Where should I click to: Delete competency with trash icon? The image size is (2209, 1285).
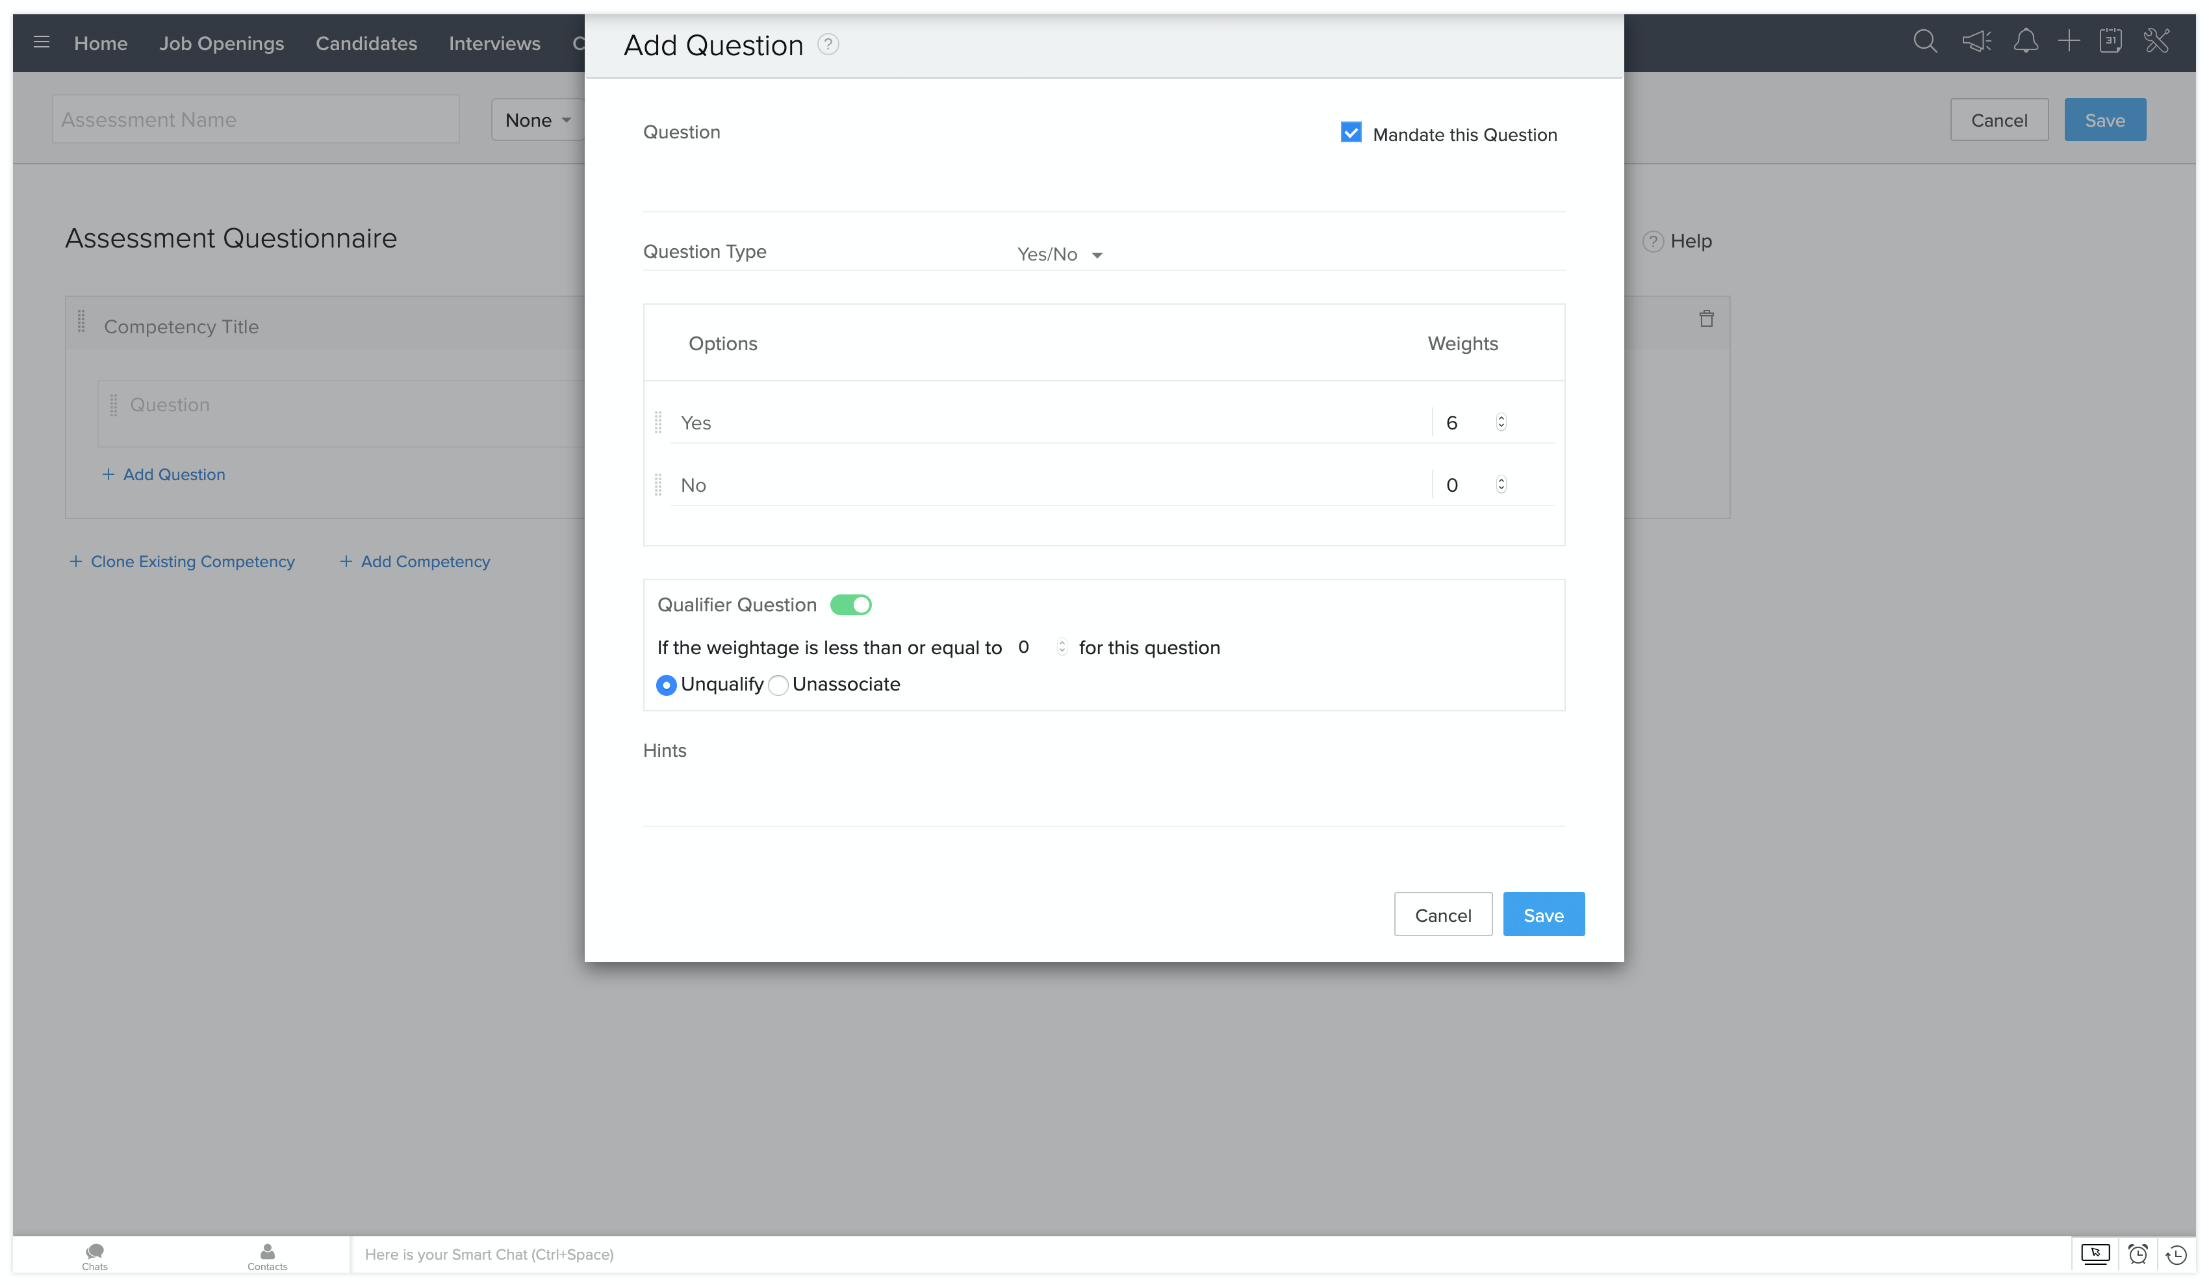1706,319
